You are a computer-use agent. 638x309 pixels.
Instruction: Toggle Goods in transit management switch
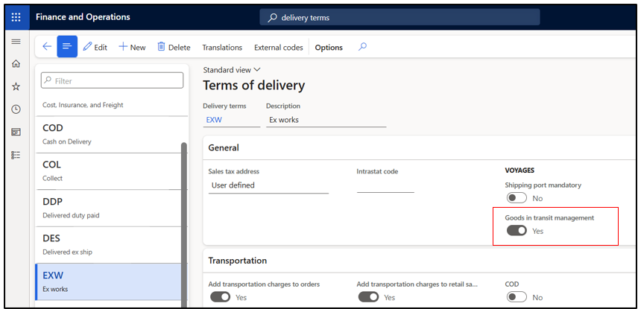click(517, 231)
